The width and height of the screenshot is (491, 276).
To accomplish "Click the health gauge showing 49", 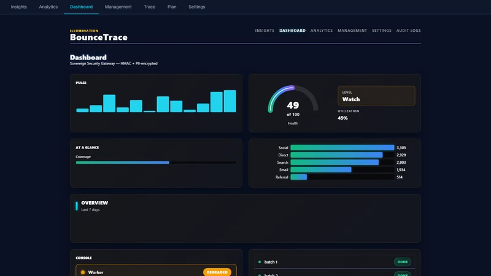I will (x=293, y=105).
